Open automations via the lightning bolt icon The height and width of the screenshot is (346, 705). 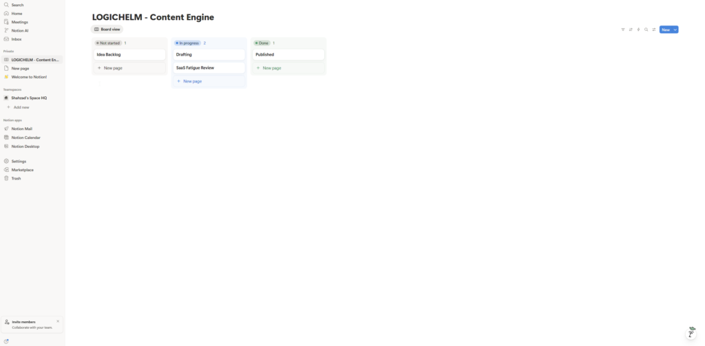[638, 30]
